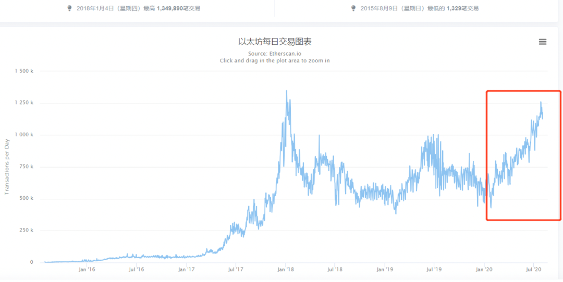Click the 1 500 k y-axis label
The width and height of the screenshot is (563, 282).
click(x=24, y=71)
